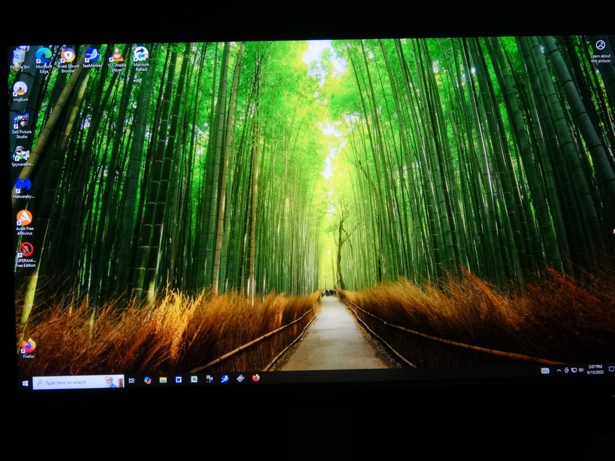Select the SUPERAntiSpyware Free Edition desktop shortcut
This screenshot has height=461, width=615.
click(25, 255)
